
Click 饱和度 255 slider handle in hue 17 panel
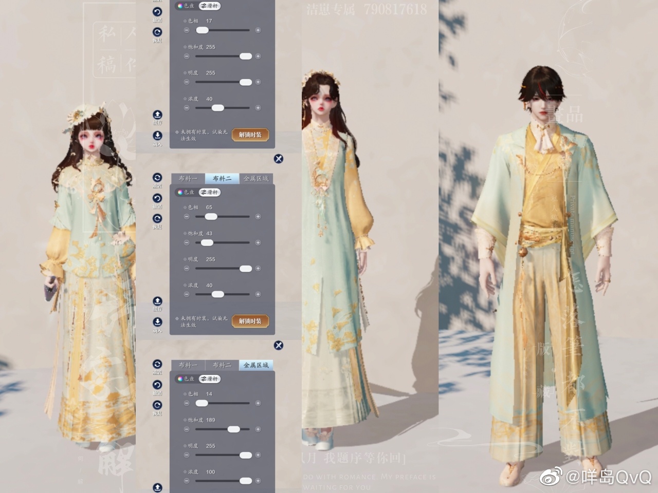coord(246,56)
